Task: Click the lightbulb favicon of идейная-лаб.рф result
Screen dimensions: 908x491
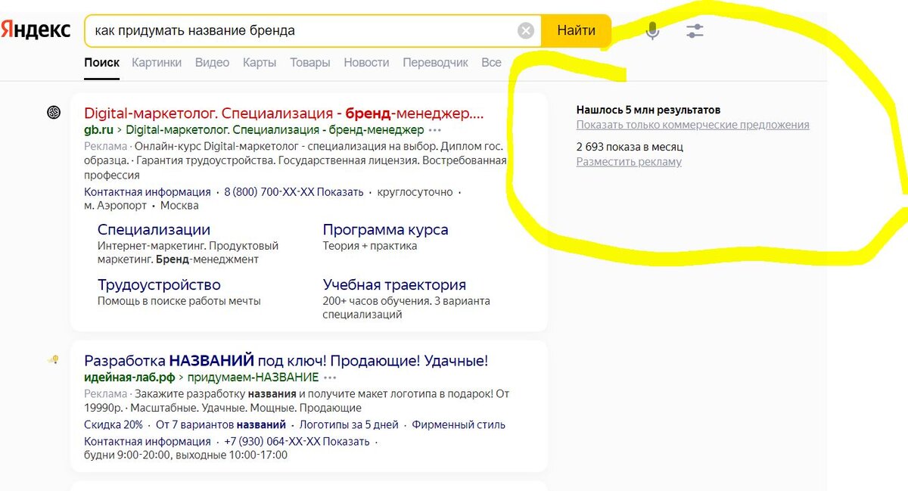Action: tap(53, 359)
